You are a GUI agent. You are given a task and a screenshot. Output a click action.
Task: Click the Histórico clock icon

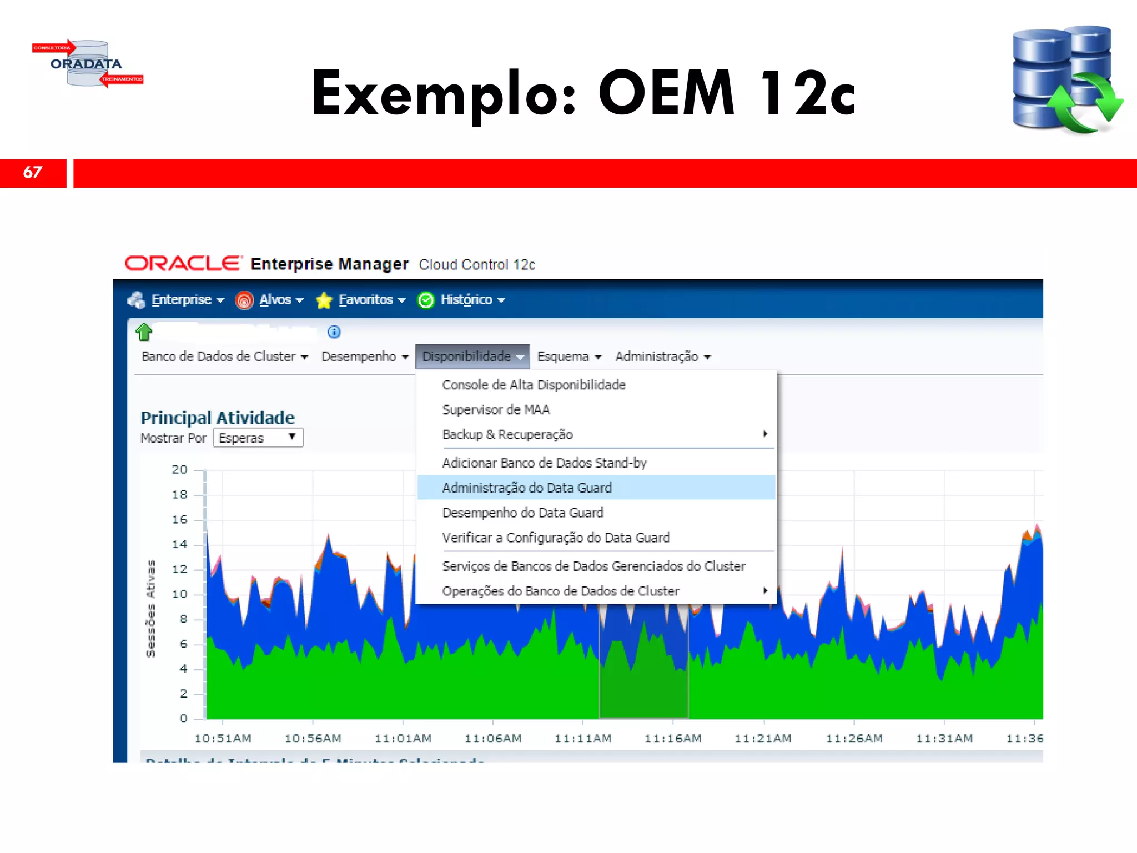pos(426,300)
